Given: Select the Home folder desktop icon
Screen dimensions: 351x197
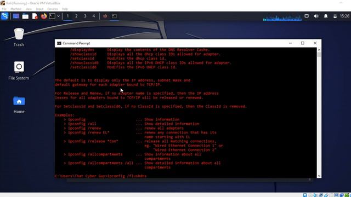Looking at the screenshot, I should click(x=19, y=105).
